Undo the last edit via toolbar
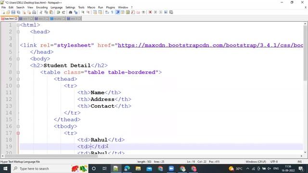This screenshot has height=173, width=308. 58,12
